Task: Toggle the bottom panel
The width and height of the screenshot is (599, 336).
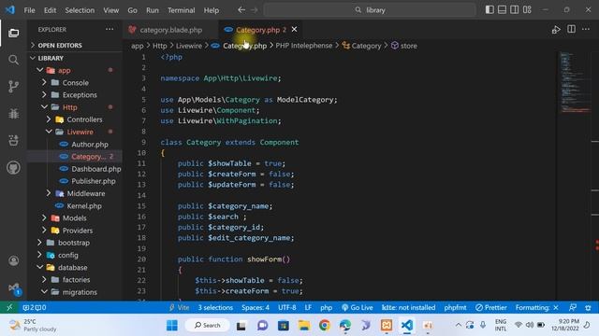Action: [x=502, y=10]
